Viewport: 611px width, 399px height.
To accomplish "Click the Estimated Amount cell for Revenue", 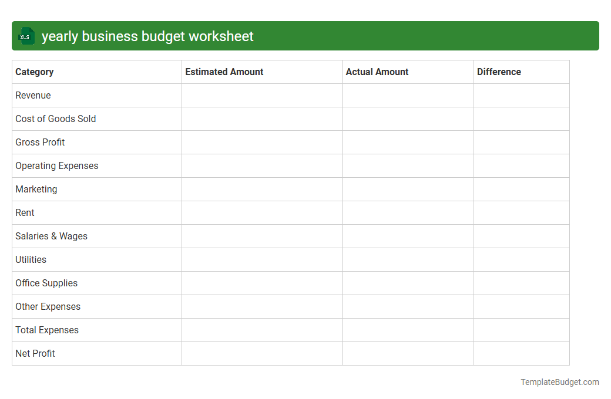I will pyautogui.click(x=261, y=95).
